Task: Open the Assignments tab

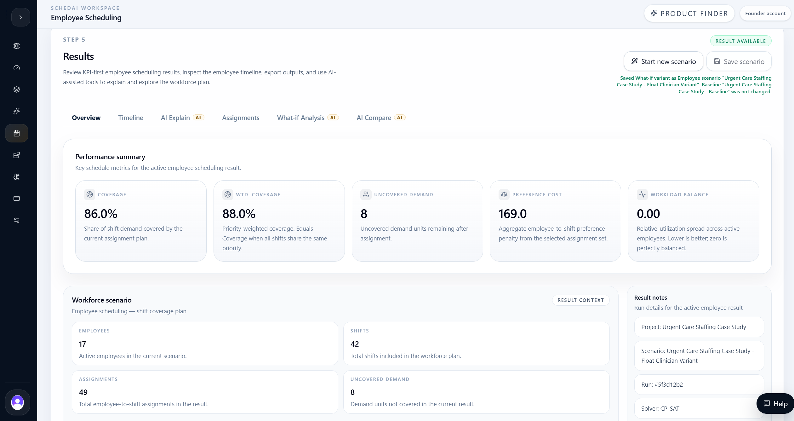Action: 241,118
